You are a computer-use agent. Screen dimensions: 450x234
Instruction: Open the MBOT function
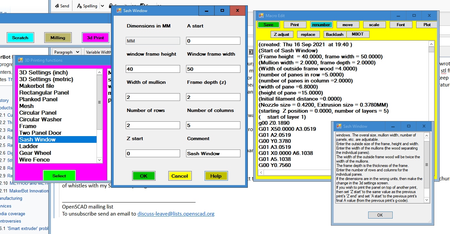(358, 34)
